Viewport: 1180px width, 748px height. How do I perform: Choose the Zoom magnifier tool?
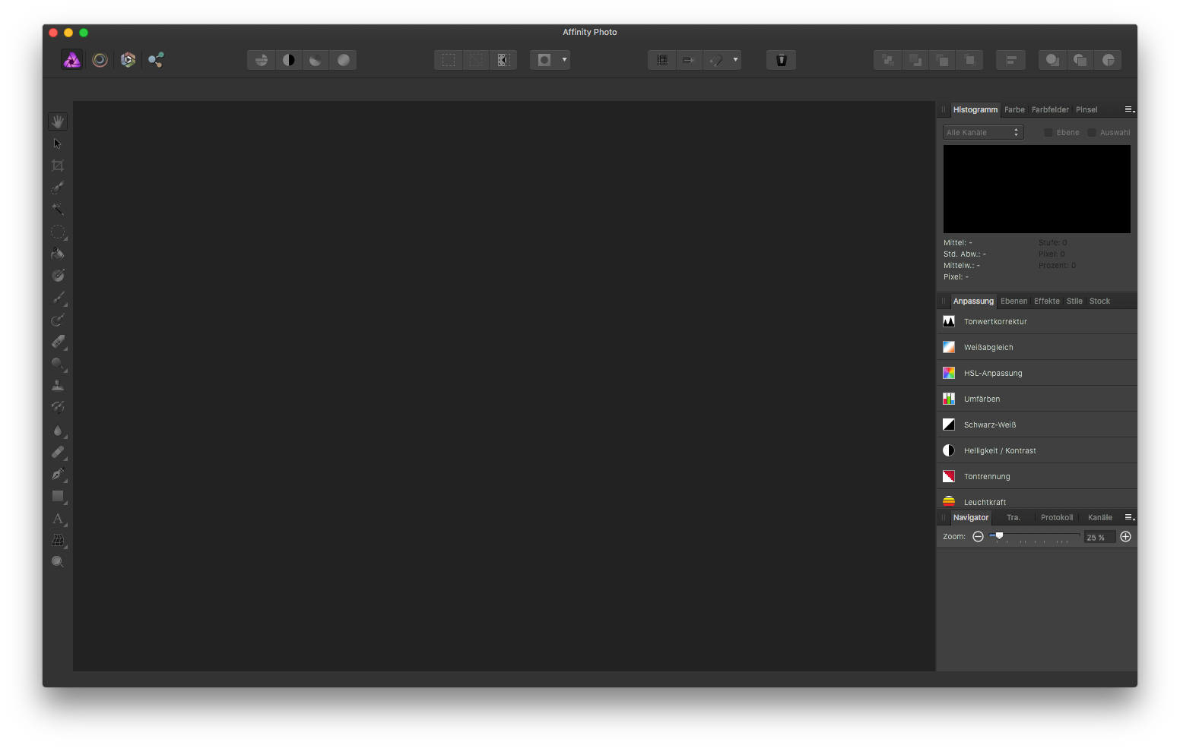coord(58,562)
